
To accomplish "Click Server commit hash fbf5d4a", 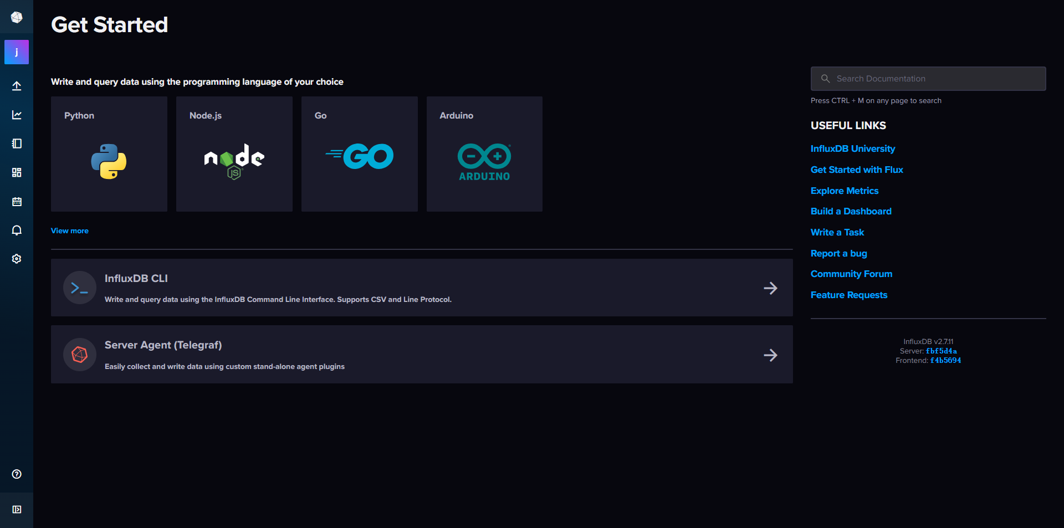I will click(x=941, y=351).
